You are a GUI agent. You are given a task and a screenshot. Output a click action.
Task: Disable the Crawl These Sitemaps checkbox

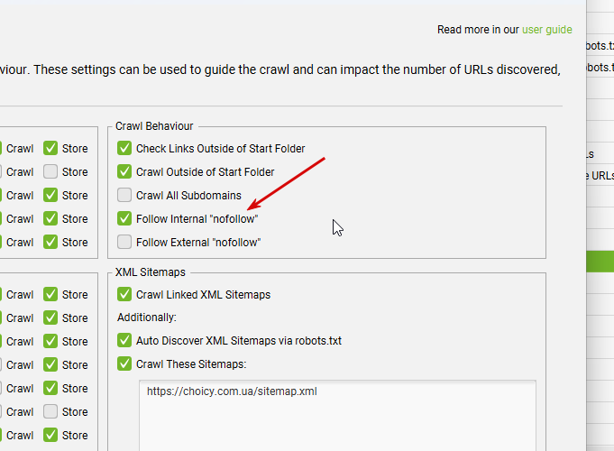coord(124,364)
